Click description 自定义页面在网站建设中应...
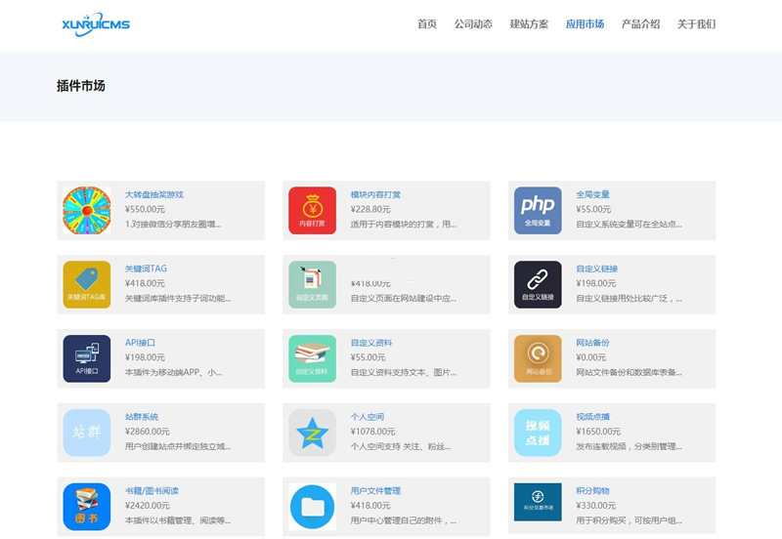The height and width of the screenshot is (539, 782). (x=404, y=299)
